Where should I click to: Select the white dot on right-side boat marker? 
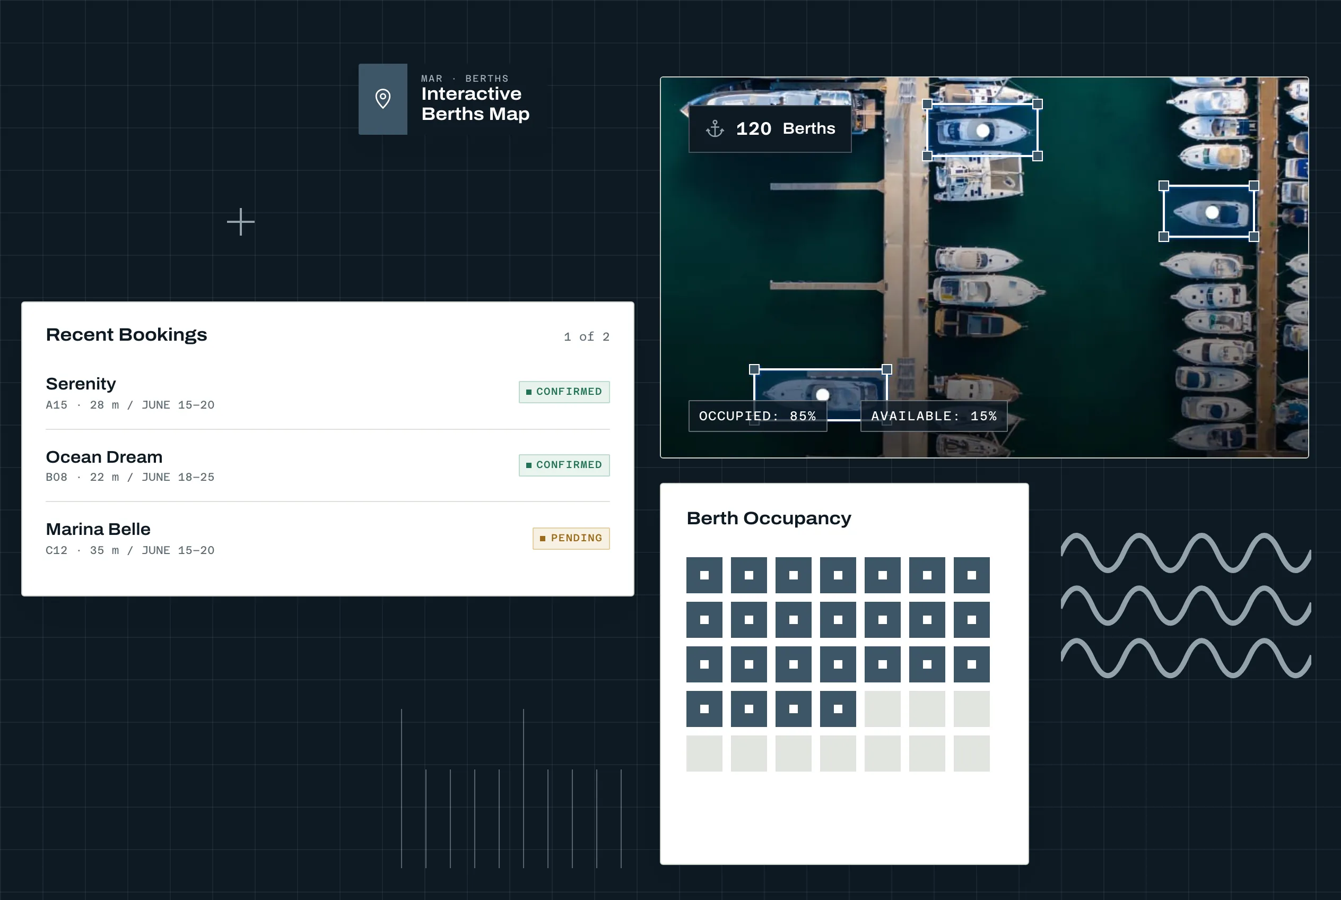[x=1212, y=212]
